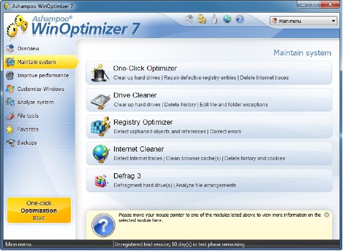Switch to File tools section
Image resolution: width=343 pixels, height=251 pixels.
(39, 115)
